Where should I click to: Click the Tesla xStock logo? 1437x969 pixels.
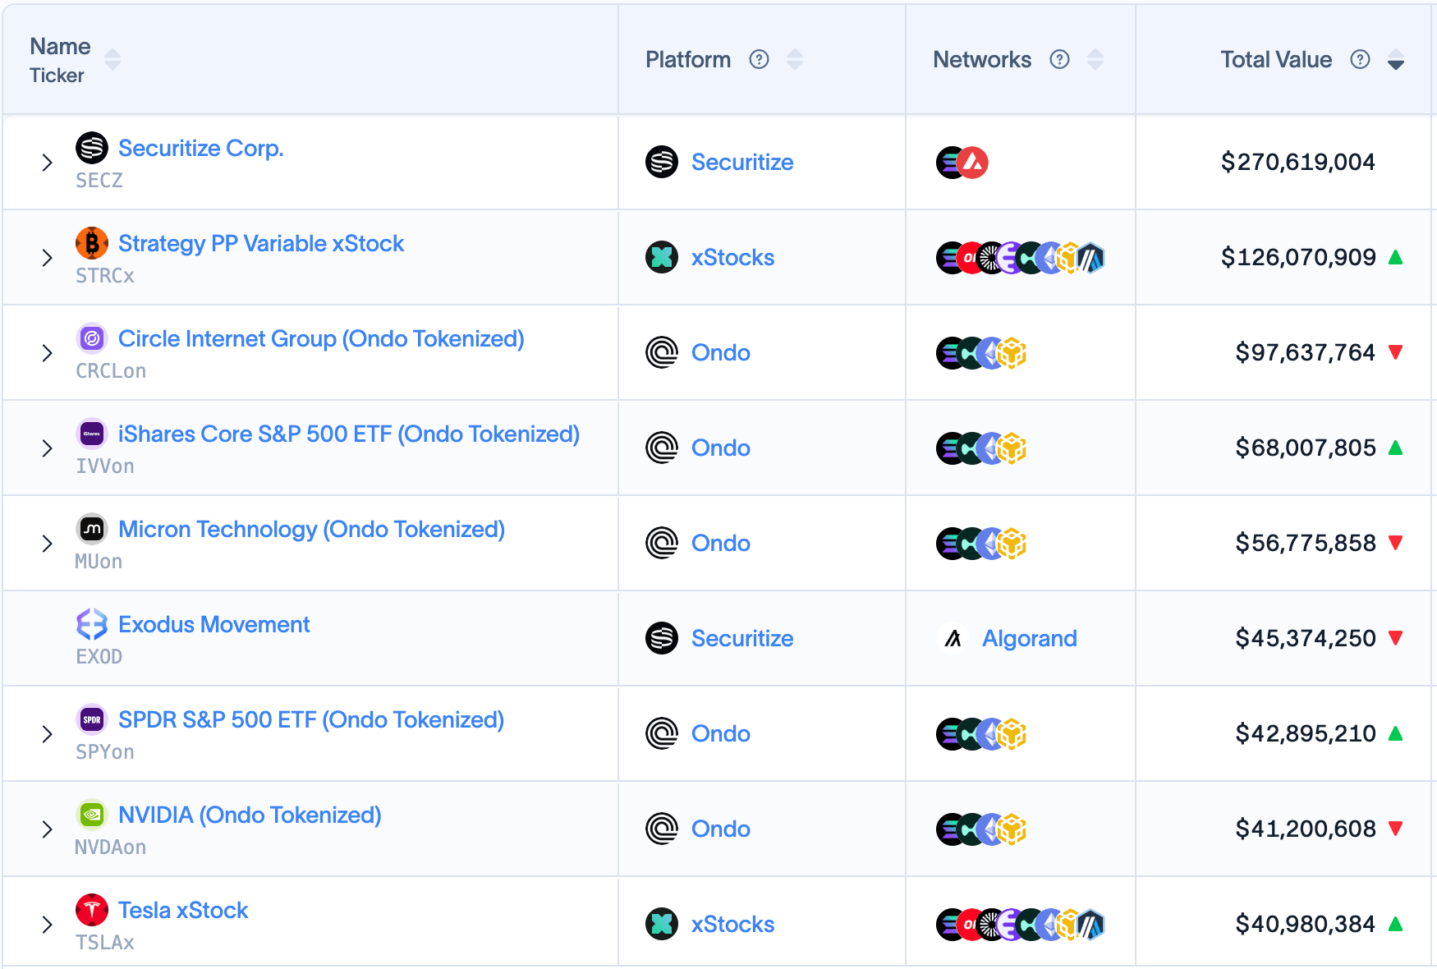pyautogui.click(x=92, y=910)
